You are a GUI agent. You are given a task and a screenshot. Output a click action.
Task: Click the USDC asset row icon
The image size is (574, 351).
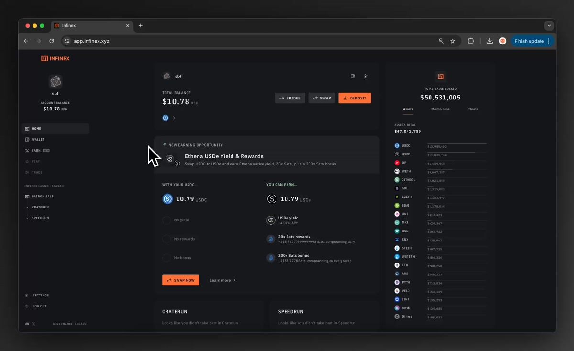coord(397,146)
